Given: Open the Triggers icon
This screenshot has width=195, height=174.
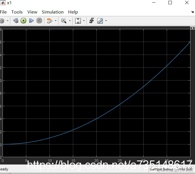Looking at the screenshot, I should pos(92,21).
